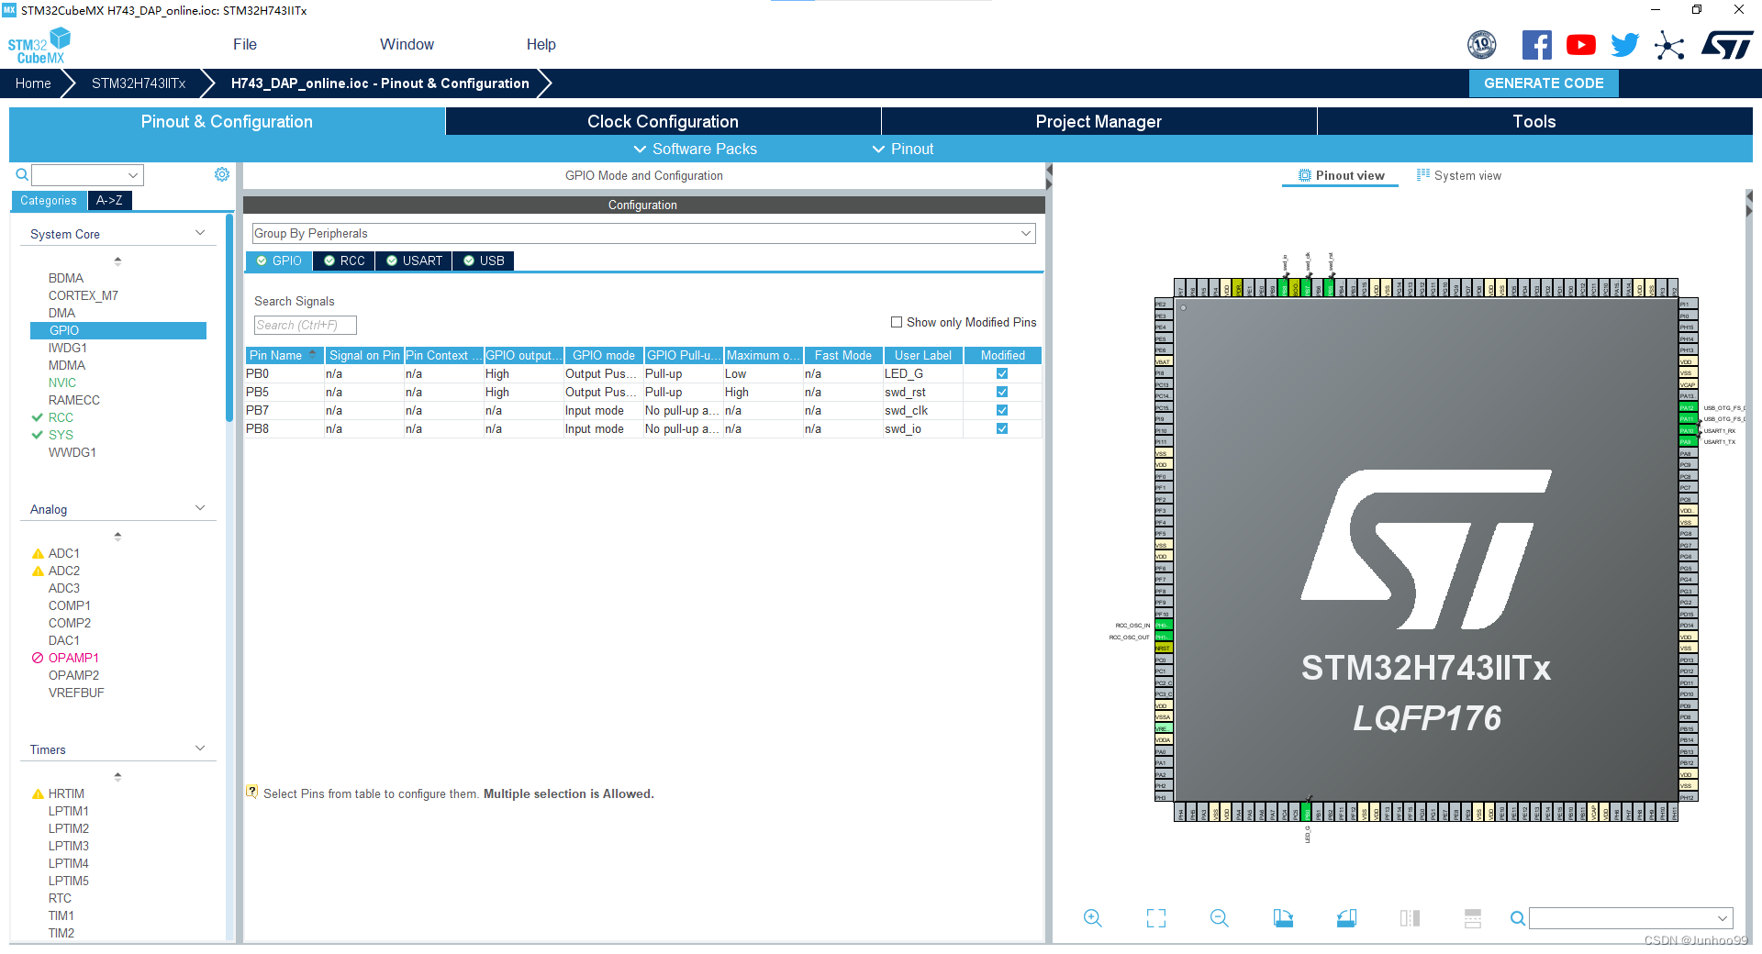
Task: Open the USB configuration tab
Action: pos(484,261)
